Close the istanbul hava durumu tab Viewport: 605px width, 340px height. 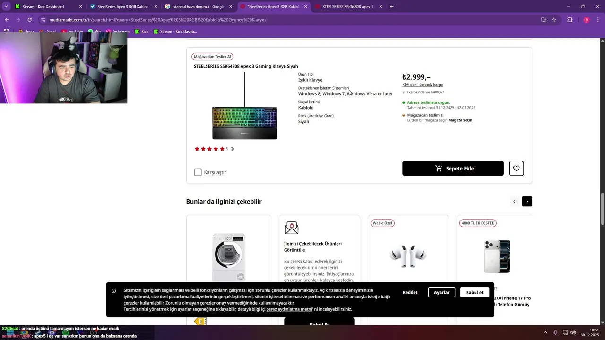231,7
